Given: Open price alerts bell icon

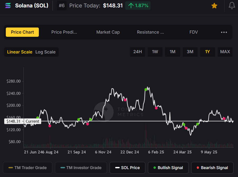Looking at the screenshot, I should [232, 6].
